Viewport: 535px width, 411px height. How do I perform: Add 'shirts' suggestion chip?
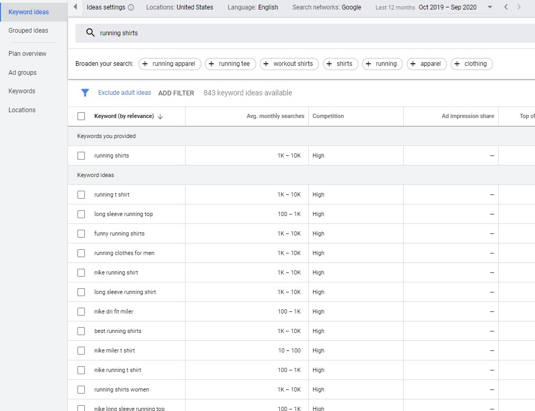340,64
